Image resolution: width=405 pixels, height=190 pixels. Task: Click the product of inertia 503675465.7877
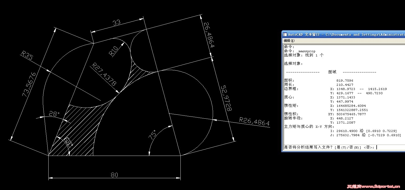[351, 114]
